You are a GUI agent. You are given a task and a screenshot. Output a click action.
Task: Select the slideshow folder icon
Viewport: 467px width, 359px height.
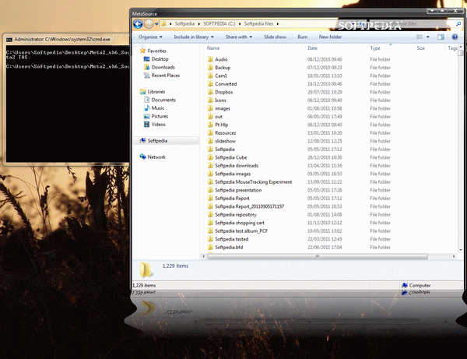210,141
